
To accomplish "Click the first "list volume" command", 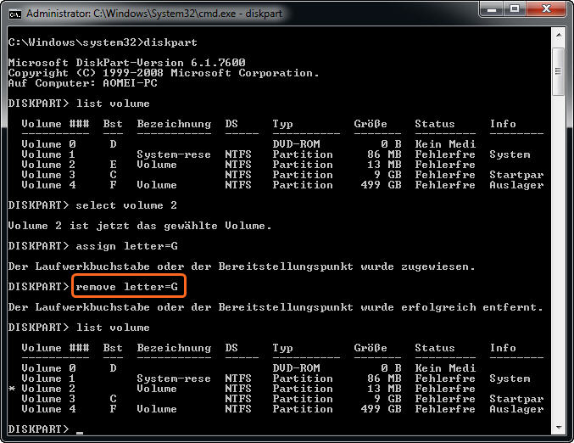I will click(113, 104).
